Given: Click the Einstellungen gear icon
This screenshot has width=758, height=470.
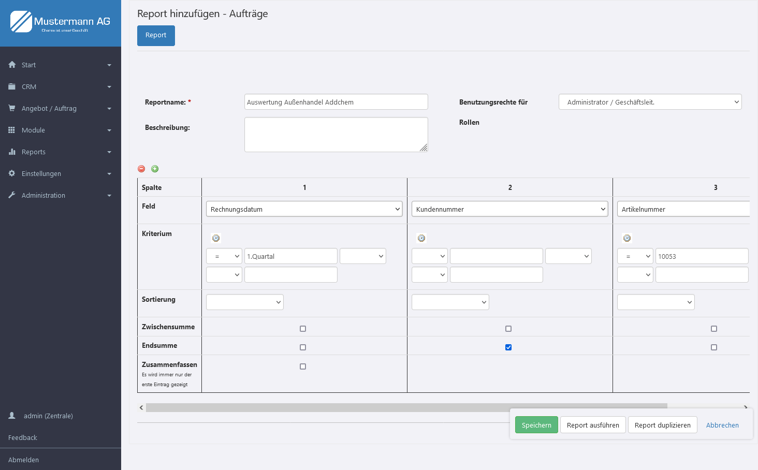Looking at the screenshot, I should [x=12, y=173].
